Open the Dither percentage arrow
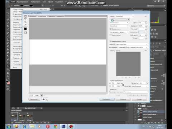 pyautogui.click(x=146, y=26)
